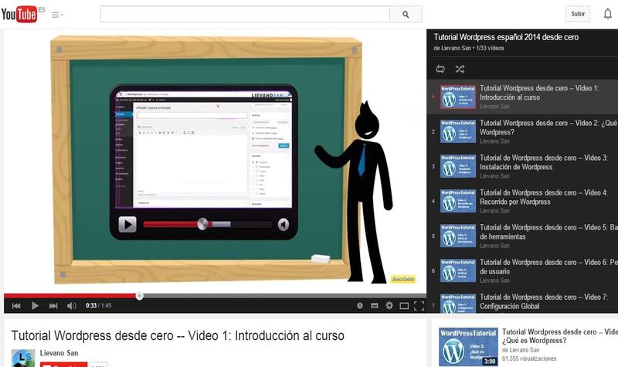Mute the player volume
This screenshot has height=367, width=618.
click(x=71, y=306)
